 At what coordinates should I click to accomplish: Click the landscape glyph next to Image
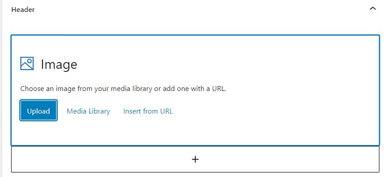27,63
